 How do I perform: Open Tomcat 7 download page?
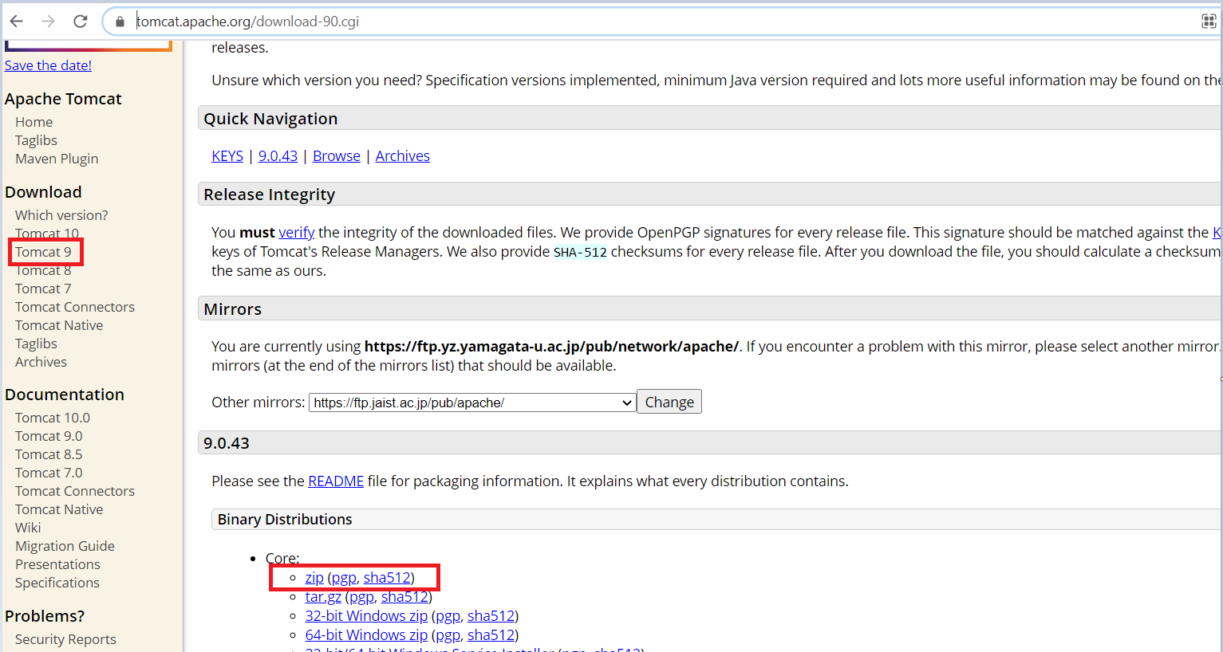coord(43,289)
